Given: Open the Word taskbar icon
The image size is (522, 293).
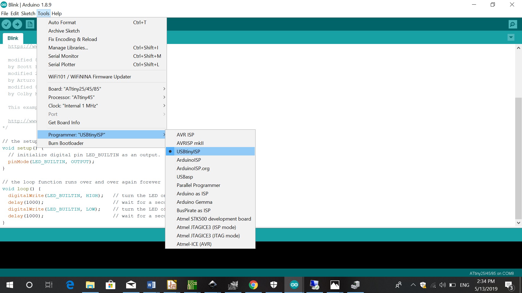Looking at the screenshot, I should click(x=151, y=285).
